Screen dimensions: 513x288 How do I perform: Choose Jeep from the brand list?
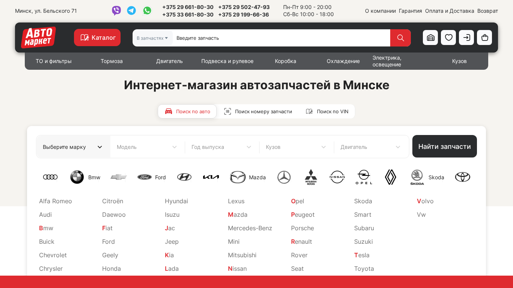172,241
